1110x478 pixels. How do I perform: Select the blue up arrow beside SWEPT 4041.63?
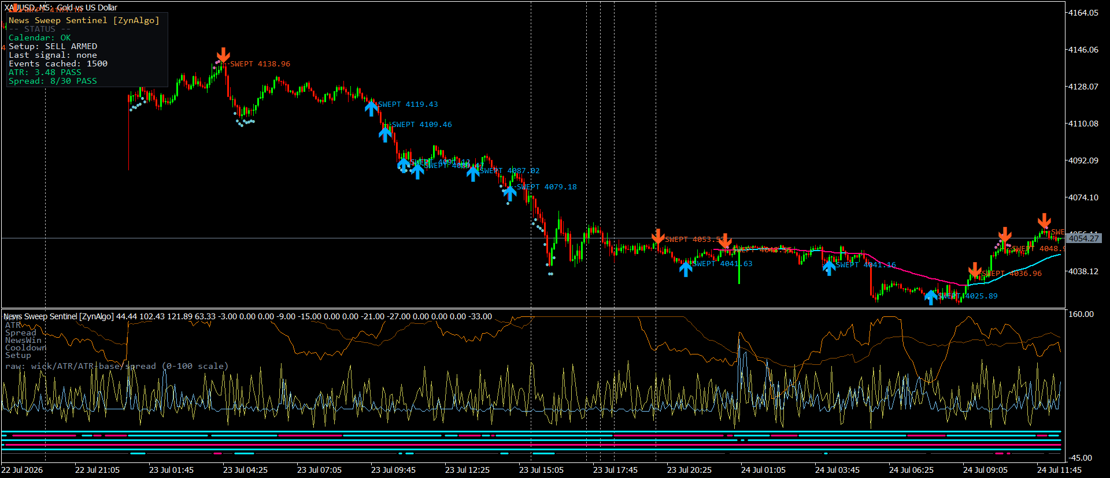[x=686, y=268]
